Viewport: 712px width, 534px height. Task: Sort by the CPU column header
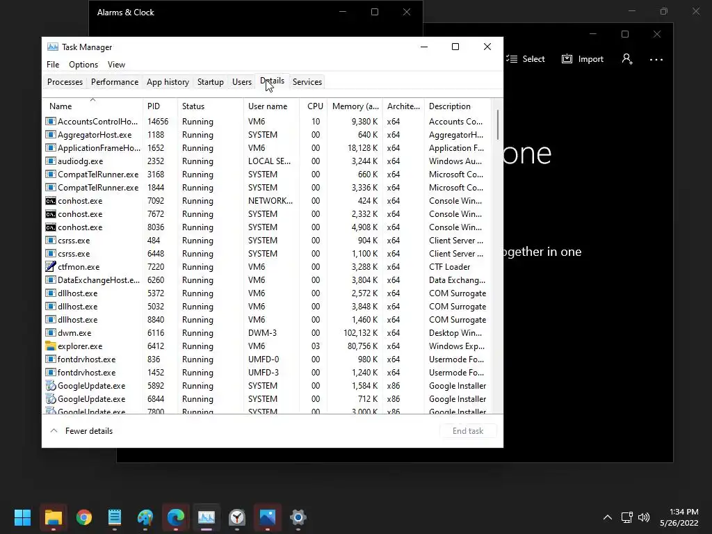tap(314, 106)
